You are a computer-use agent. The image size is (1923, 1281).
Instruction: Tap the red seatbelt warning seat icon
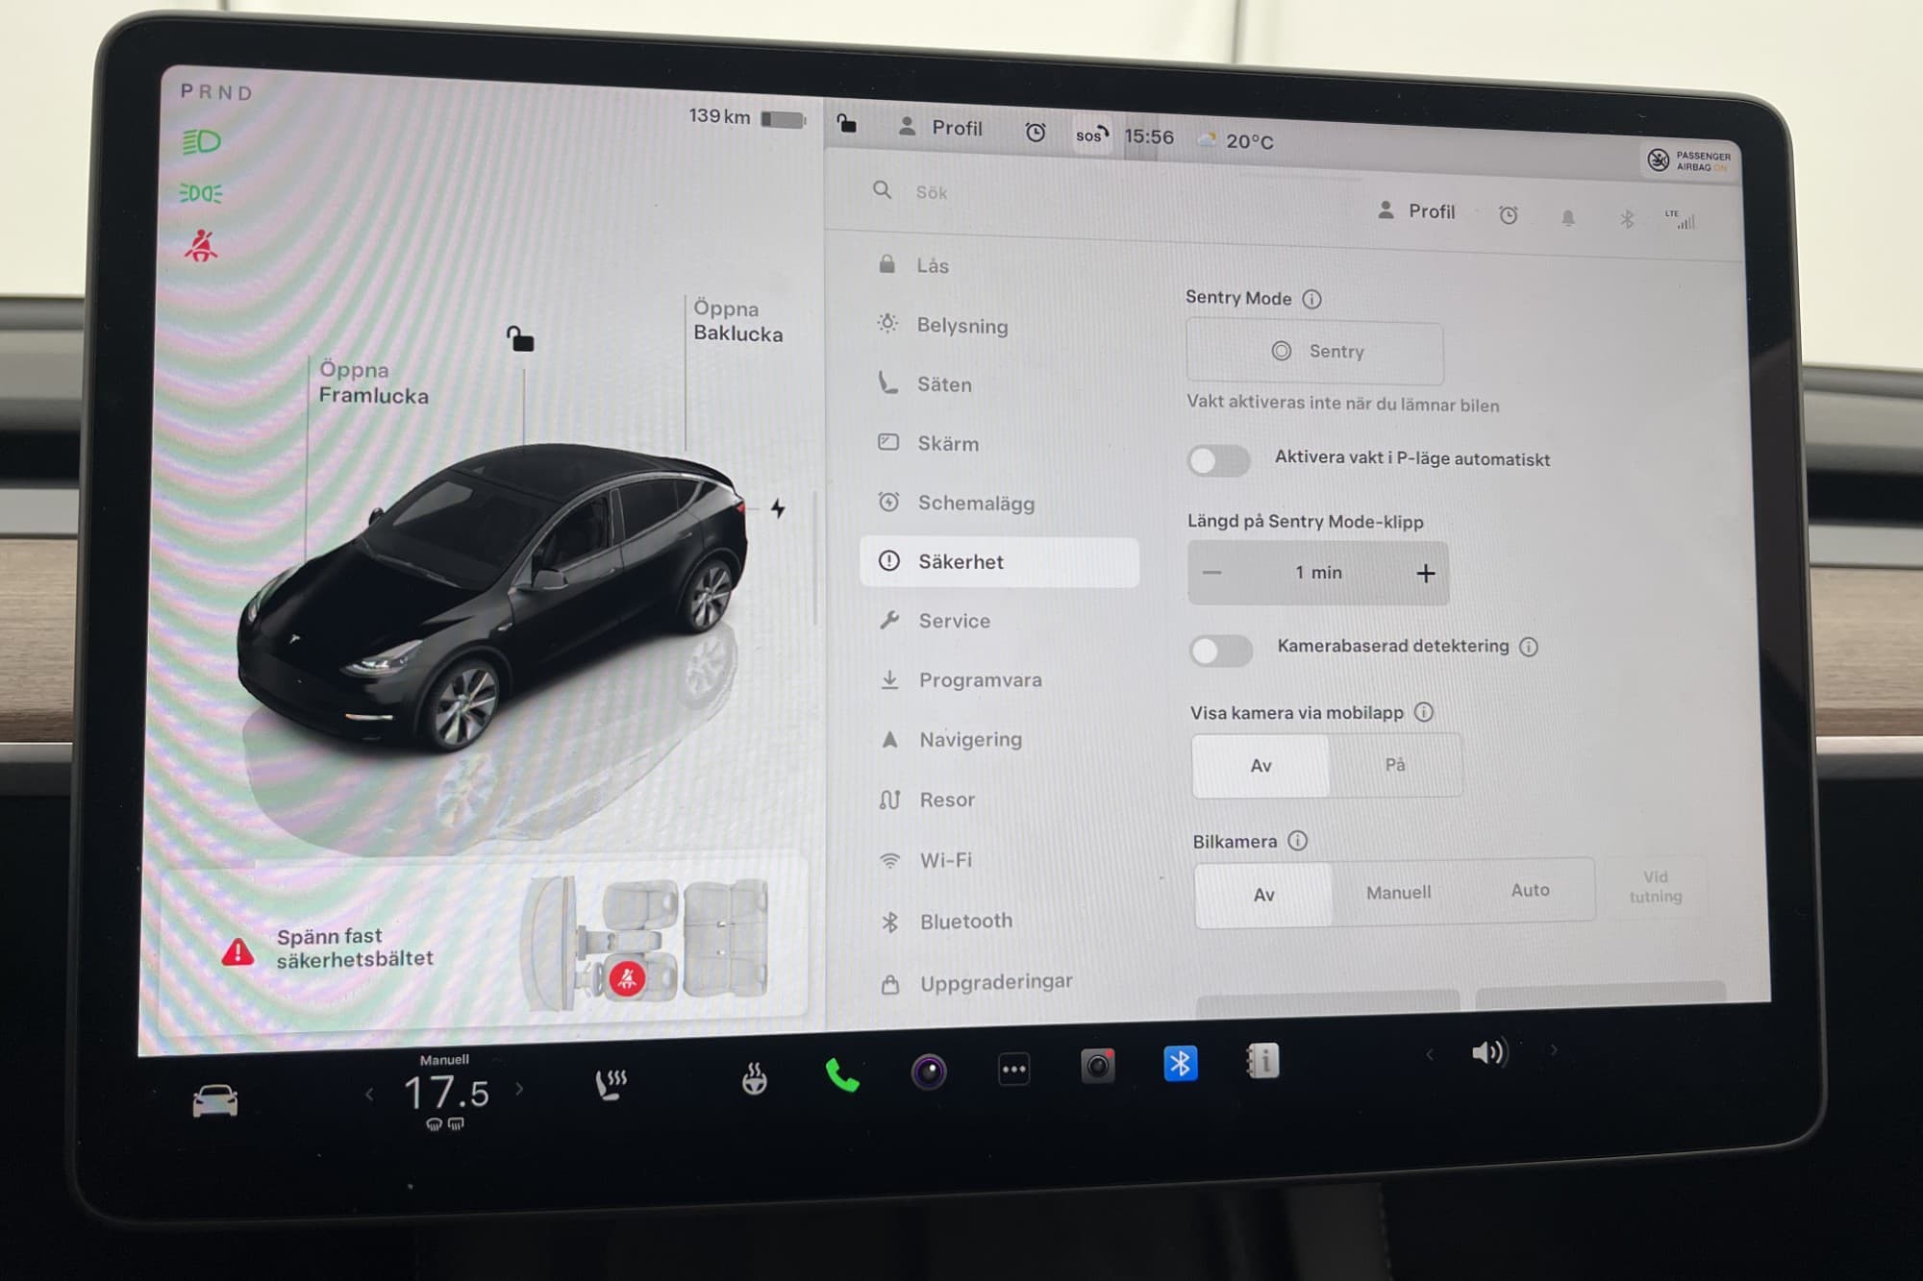pos(627,979)
